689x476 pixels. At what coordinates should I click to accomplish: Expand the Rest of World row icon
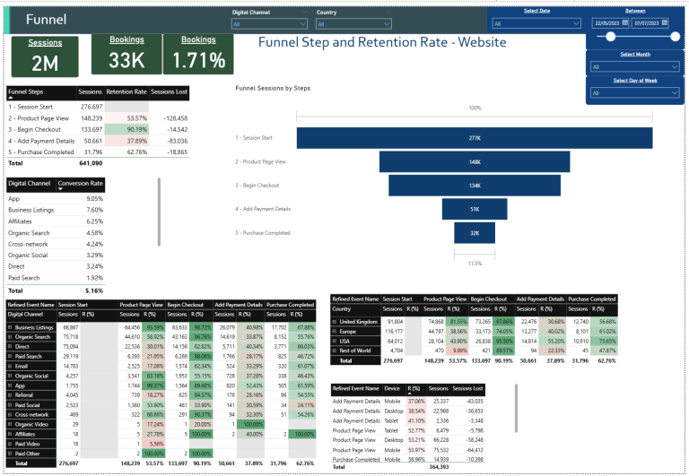tap(336, 351)
